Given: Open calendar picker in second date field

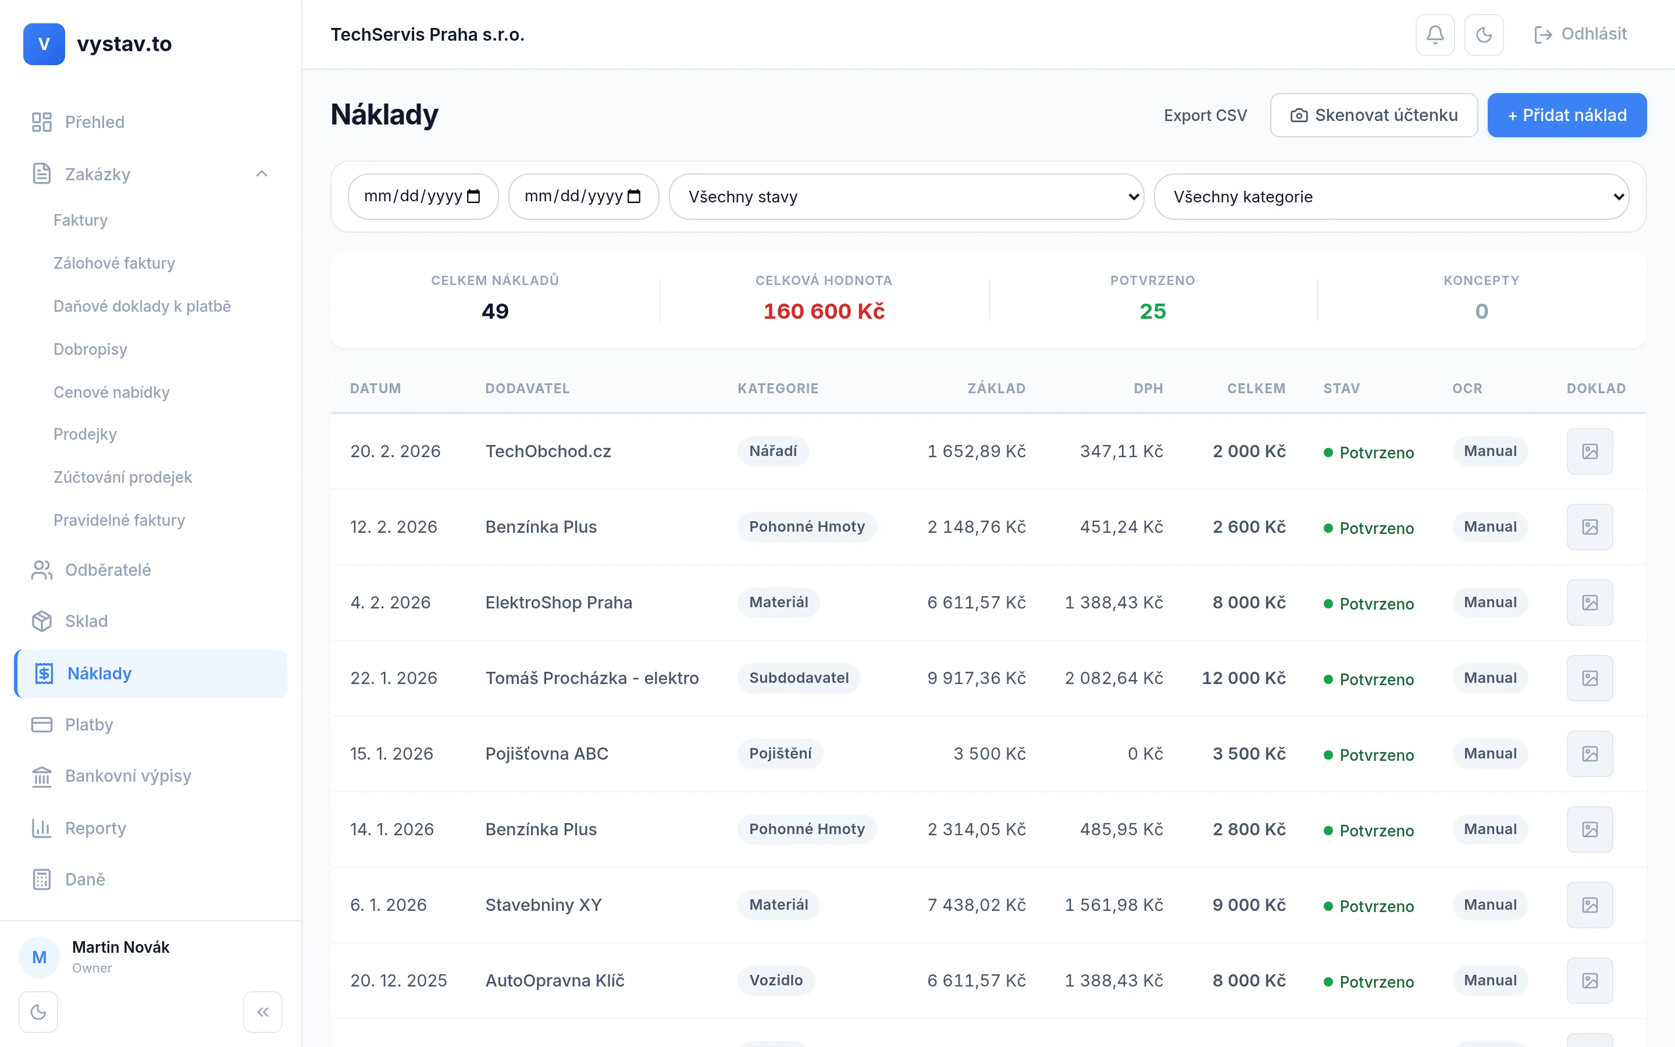Looking at the screenshot, I should [x=634, y=197].
